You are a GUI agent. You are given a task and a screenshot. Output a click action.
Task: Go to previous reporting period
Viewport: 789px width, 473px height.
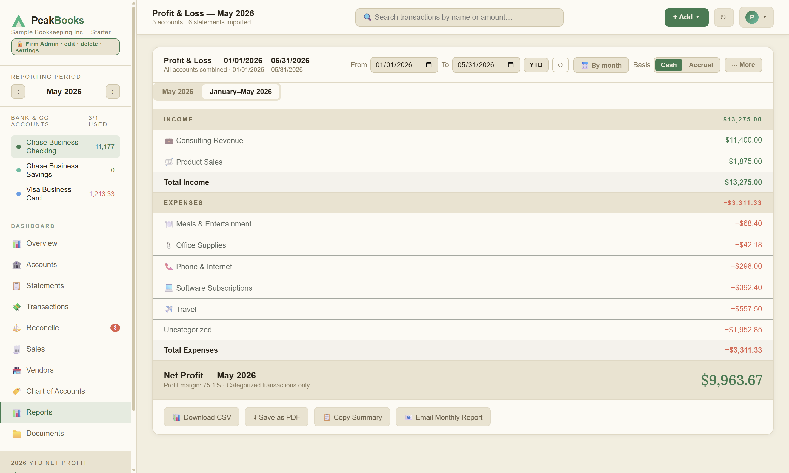[18, 92]
